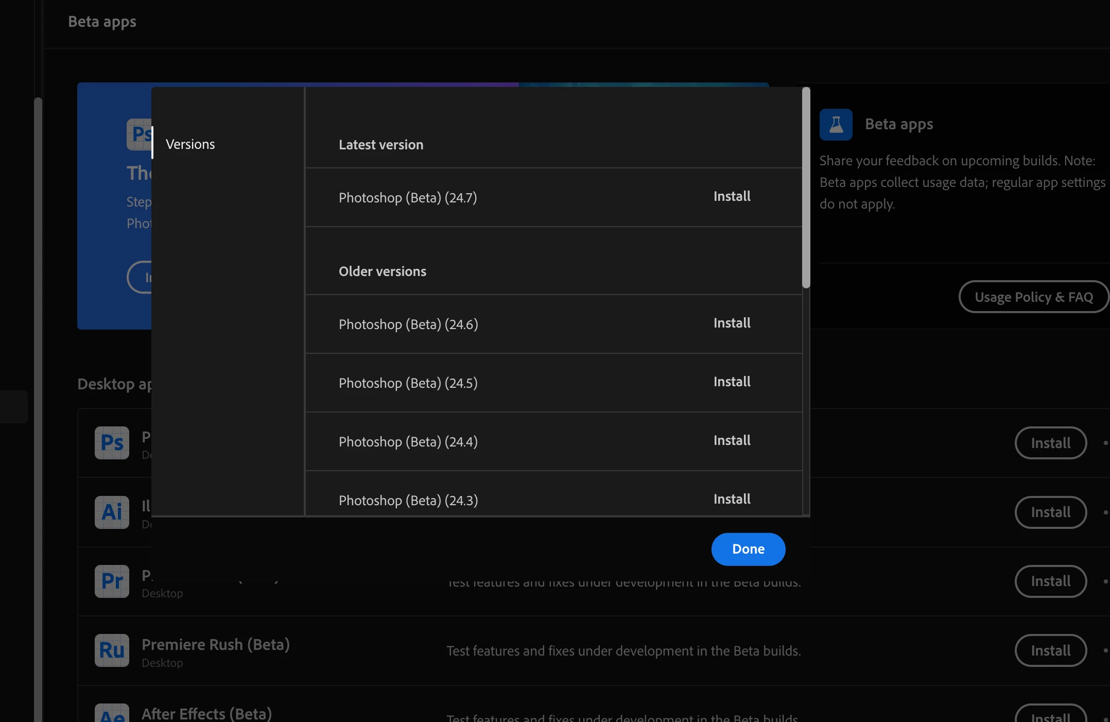1110x722 pixels.
Task: Click the Ps icon on banner
Action: pos(139,134)
